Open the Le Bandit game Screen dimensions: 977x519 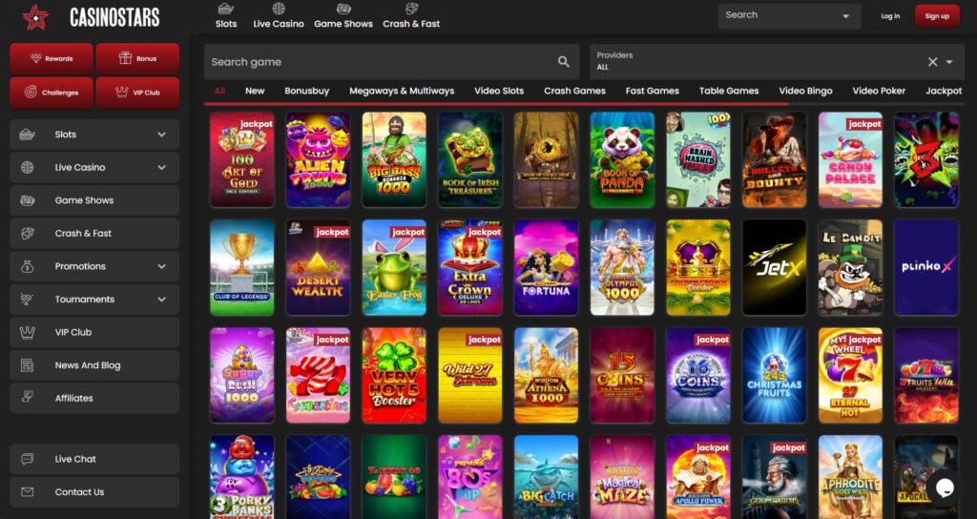(850, 267)
